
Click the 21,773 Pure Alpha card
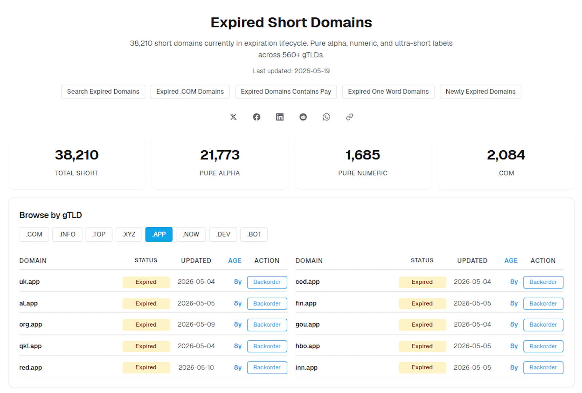tap(220, 162)
